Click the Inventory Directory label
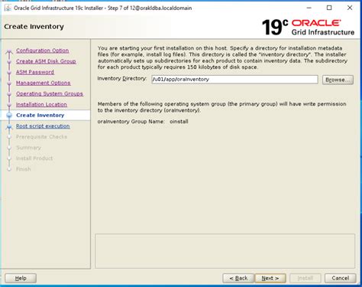This screenshot has width=362, height=287. [122, 79]
